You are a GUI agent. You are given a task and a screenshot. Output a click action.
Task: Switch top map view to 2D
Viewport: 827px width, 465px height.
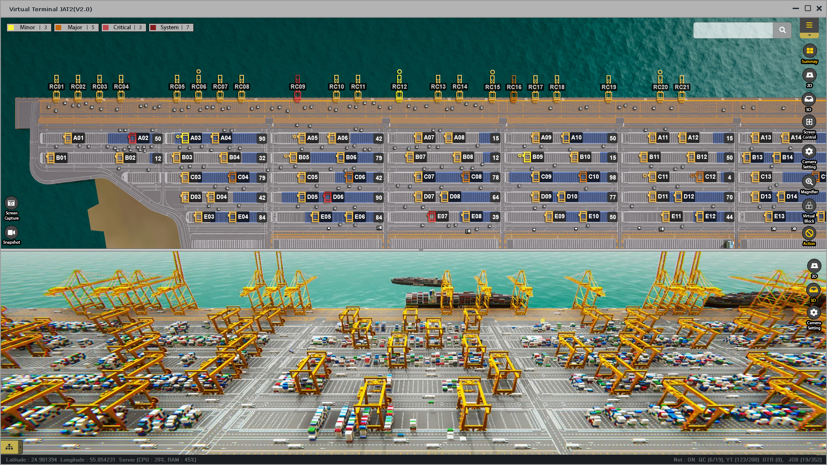click(x=809, y=75)
